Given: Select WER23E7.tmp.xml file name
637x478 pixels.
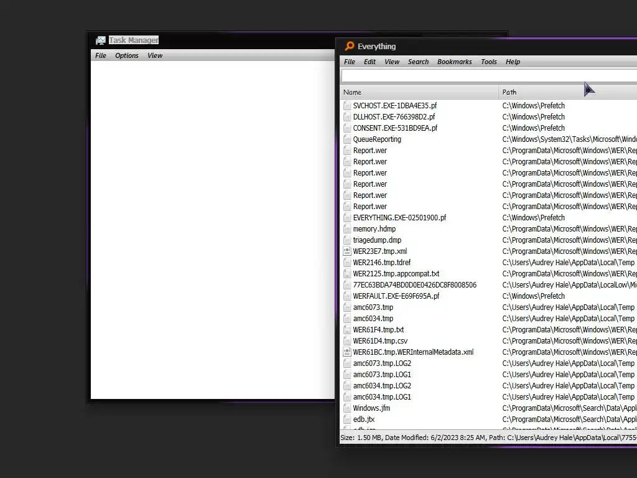Looking at the screenshot, I should (380, 251).
